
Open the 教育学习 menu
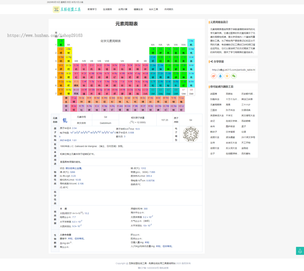coord(92,9)
